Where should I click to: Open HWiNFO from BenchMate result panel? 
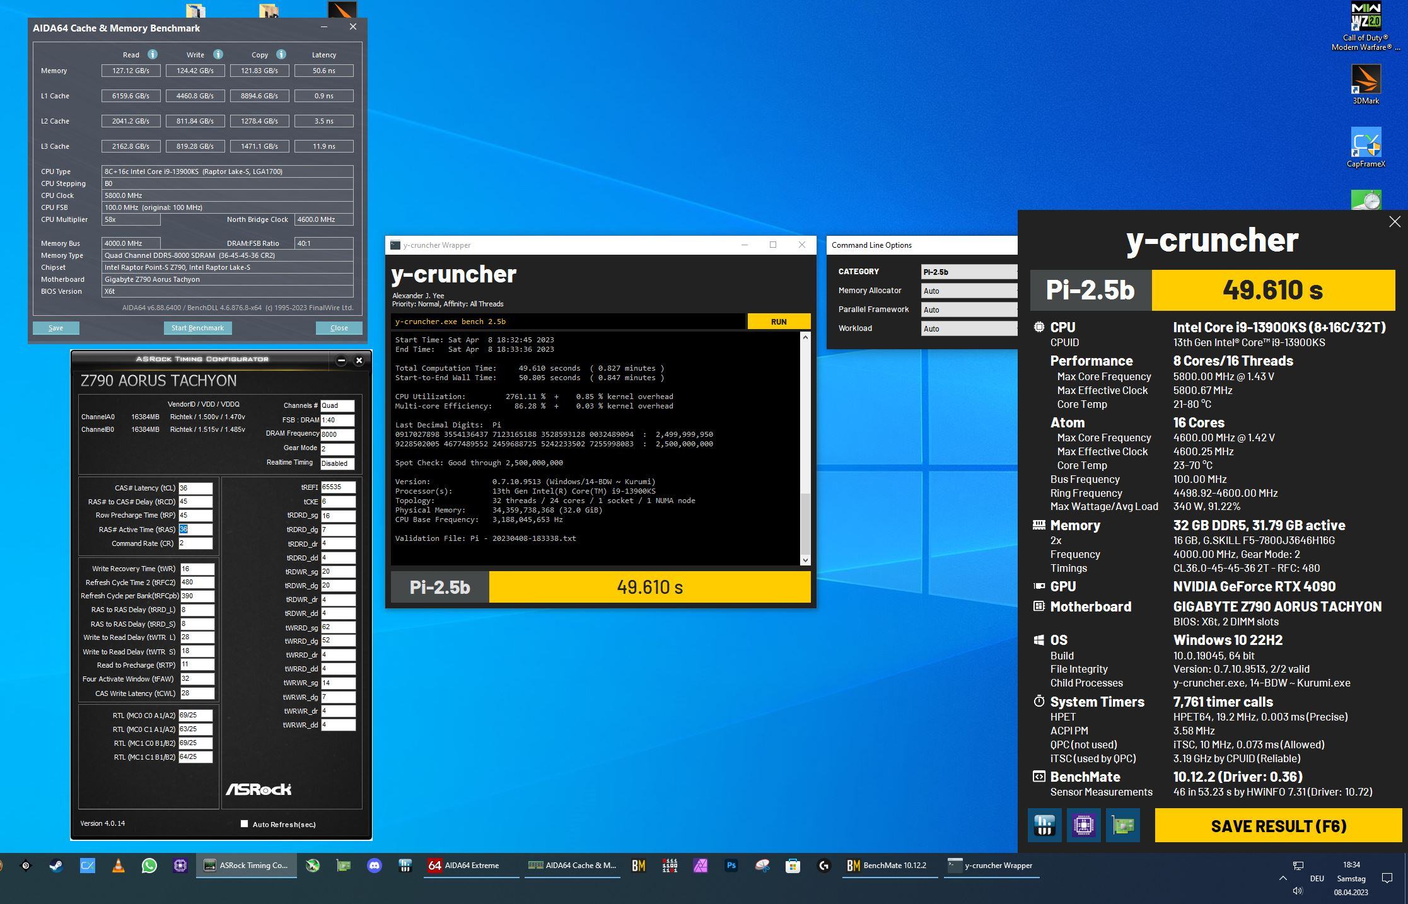point(1044,825)
